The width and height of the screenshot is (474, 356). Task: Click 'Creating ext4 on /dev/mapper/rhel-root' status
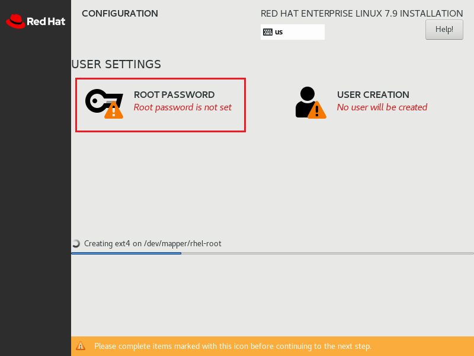point(153,244)
